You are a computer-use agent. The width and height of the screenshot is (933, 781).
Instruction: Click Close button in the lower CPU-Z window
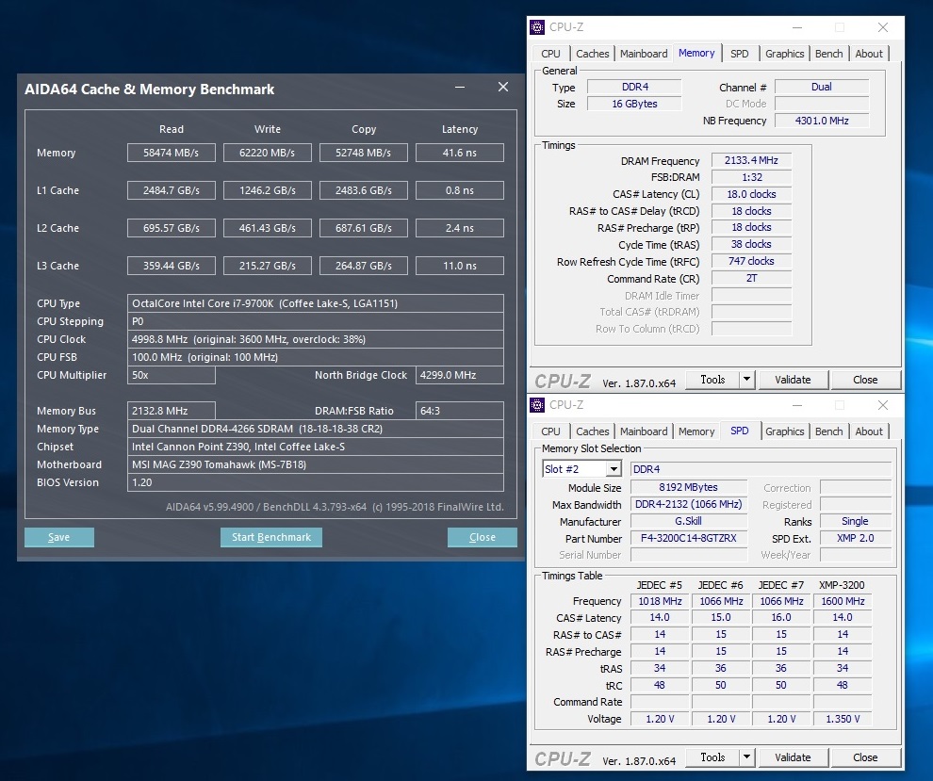tap(865, 757)
